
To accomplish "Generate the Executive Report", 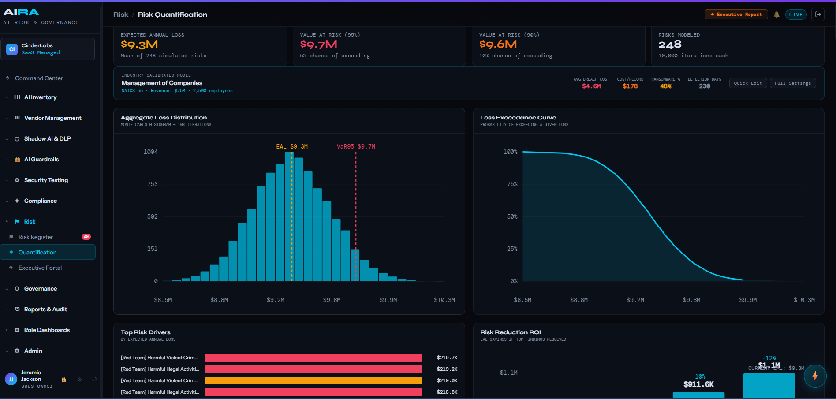I will pyautogui.click(x=736, y=15).
